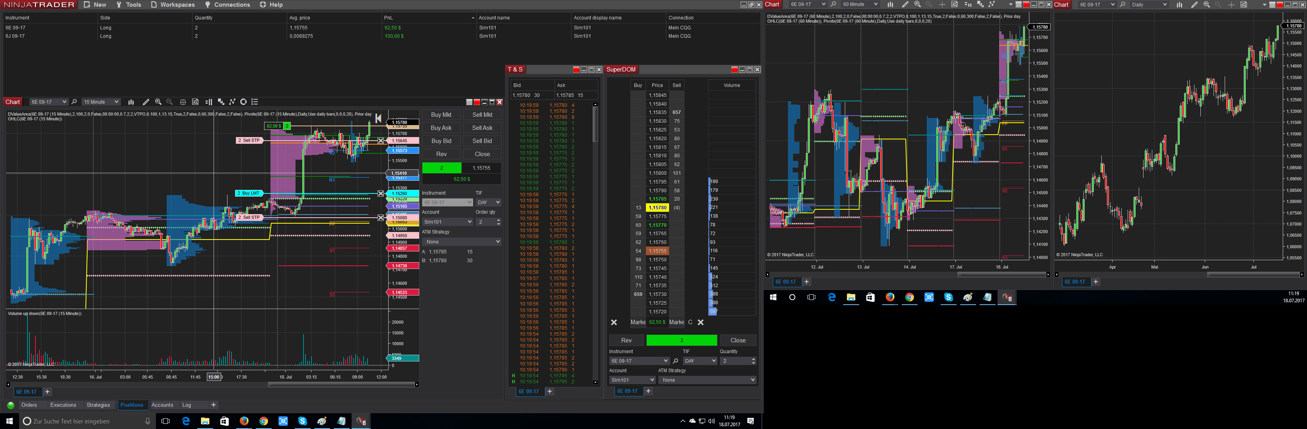Zoom in on the Daily chart
The height and width of the screenshot is (429, 1307).
[x=1206, y=4]
